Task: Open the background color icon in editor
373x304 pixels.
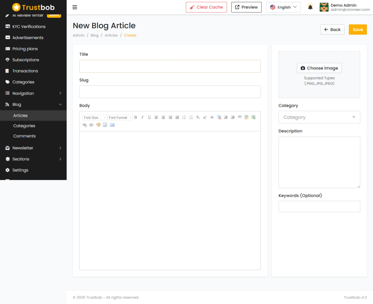Action: coord(105,125)
